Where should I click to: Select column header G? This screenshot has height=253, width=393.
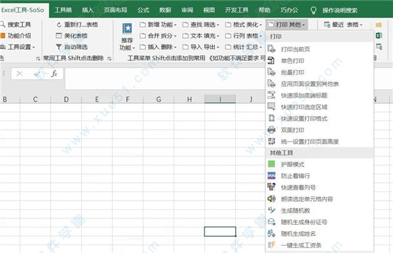(x=159, y=99)
